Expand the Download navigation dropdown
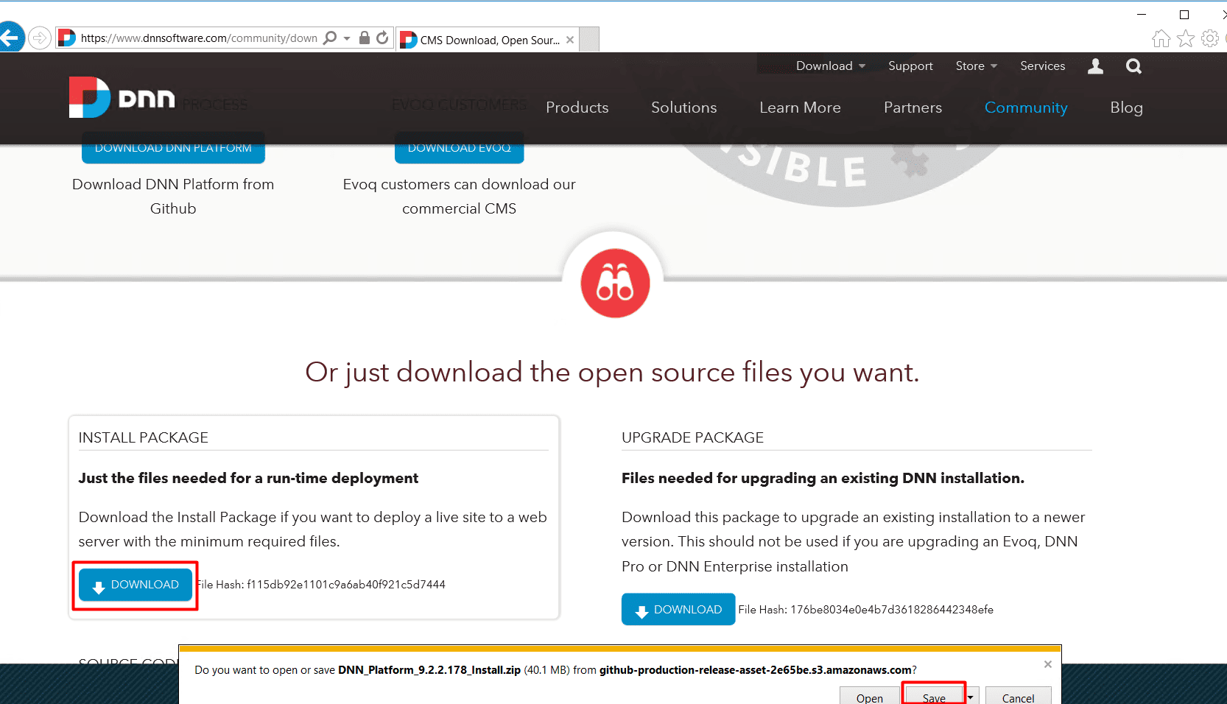This screenshot has height=704, width=1227. click(x=829, y=66)
